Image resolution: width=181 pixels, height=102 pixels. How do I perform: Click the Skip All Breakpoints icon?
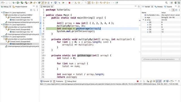[x=59, y=3]
